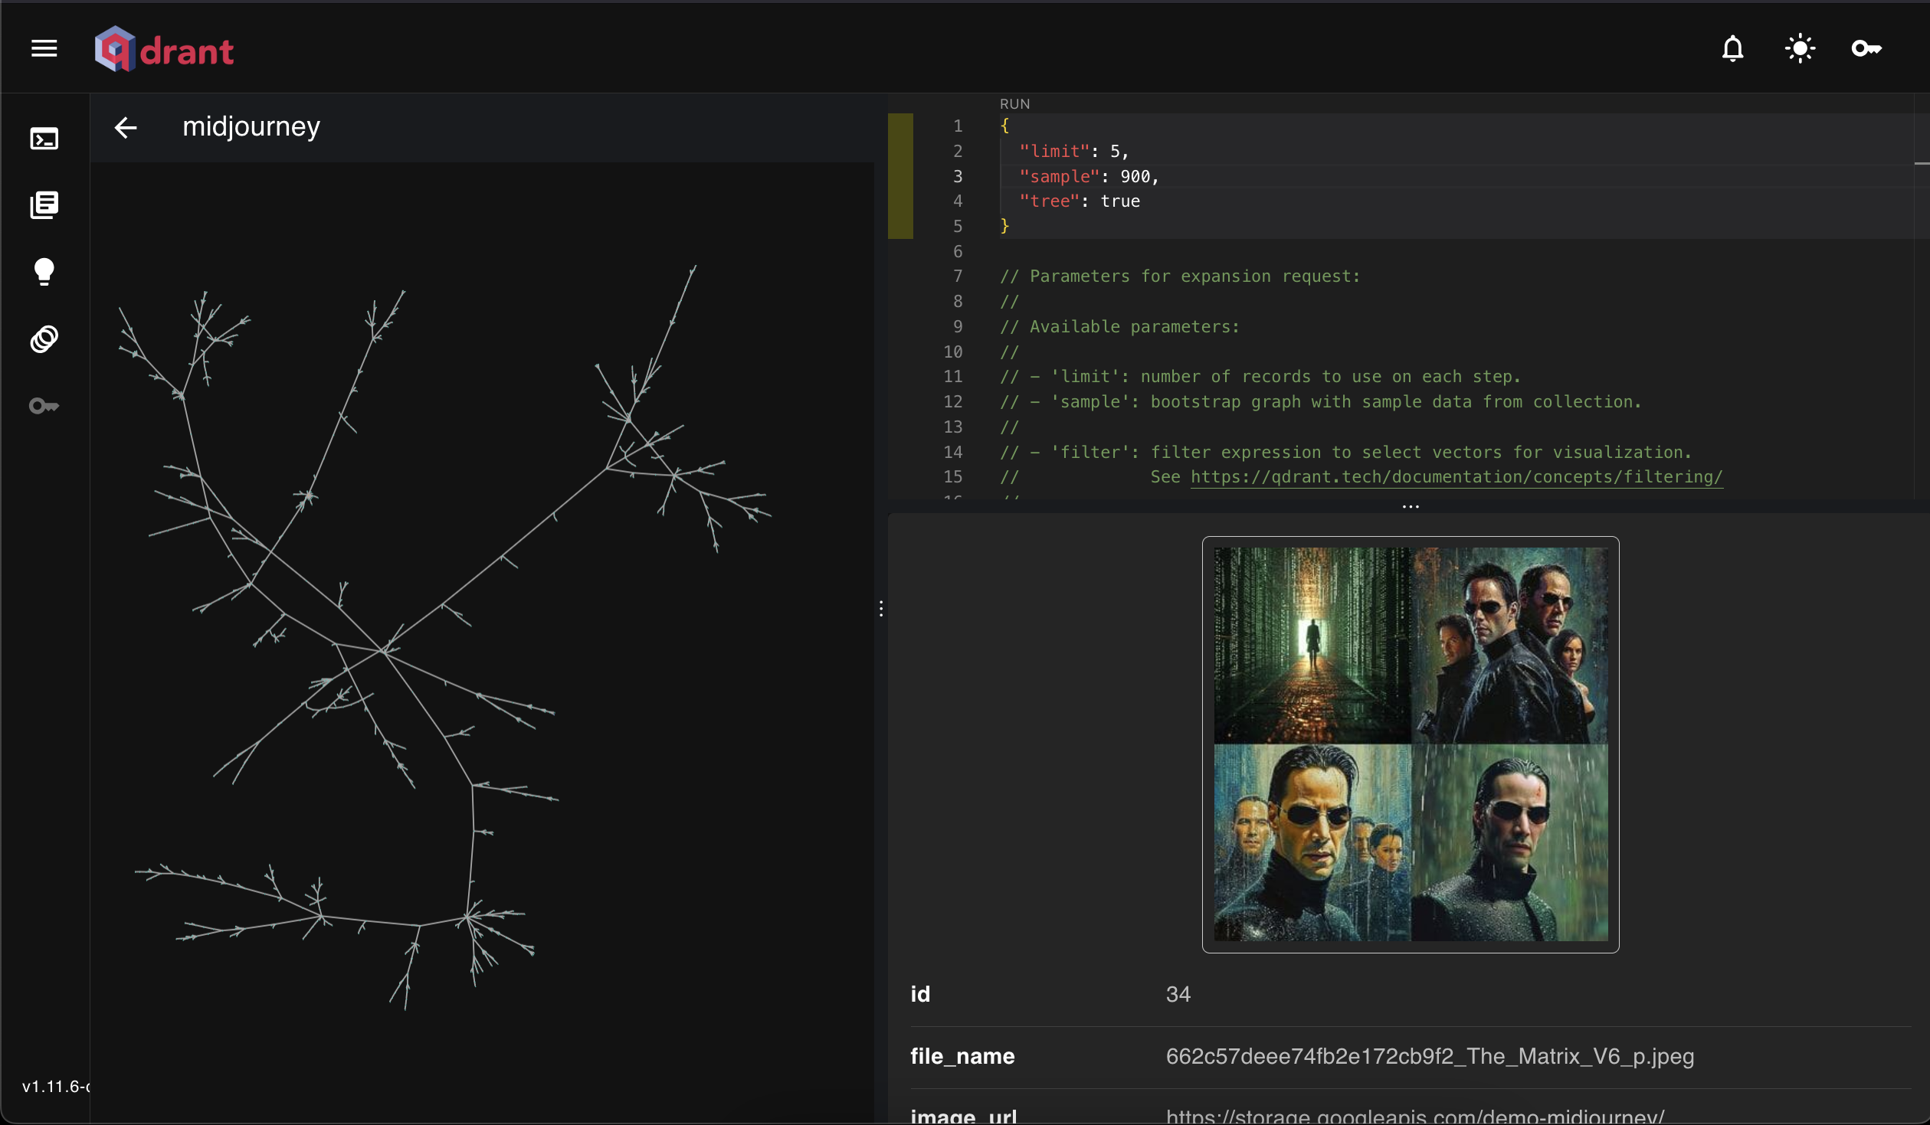The width and height of the screenshot is (1930, 1125).
Task: Open the Tutorial lightbulb in the sidebar
Action: [44, 272]
